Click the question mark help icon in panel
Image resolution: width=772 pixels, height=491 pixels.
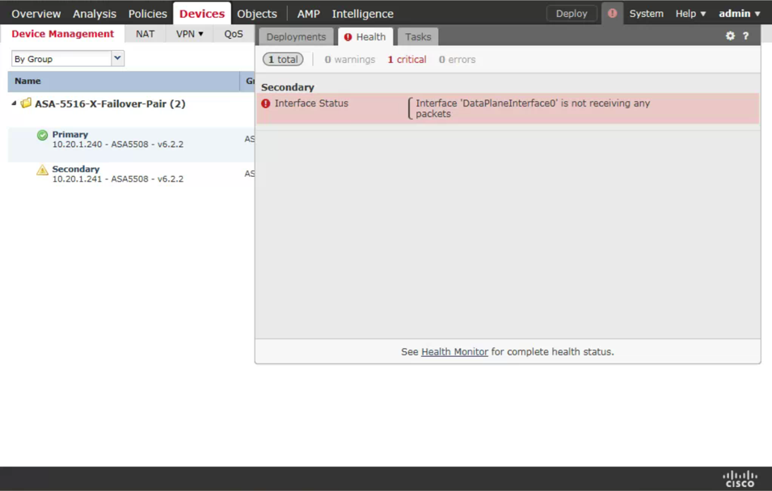pyautogui.click(x=746, y=36)
